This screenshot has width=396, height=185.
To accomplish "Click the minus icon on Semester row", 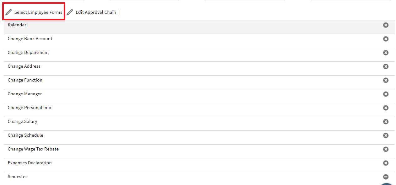I will [x=386, y=177].
